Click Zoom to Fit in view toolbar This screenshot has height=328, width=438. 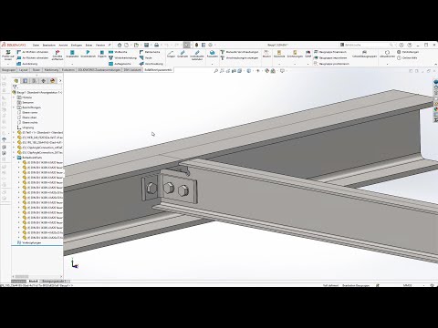click(215, 71)
